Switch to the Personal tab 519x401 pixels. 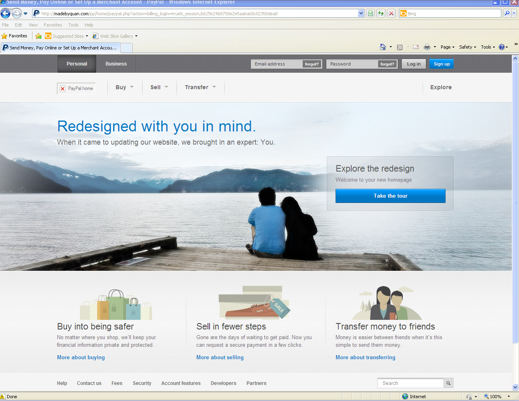77,64
